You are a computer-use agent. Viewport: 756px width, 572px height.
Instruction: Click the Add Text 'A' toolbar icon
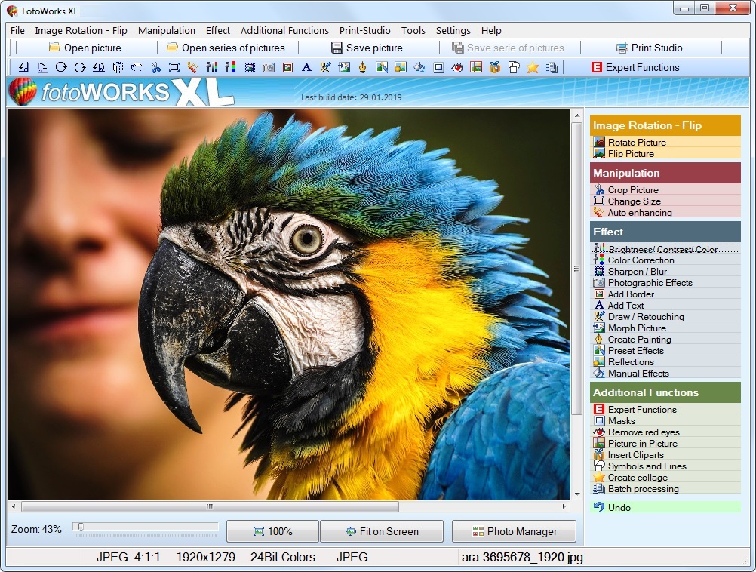(x=306, y=67)
